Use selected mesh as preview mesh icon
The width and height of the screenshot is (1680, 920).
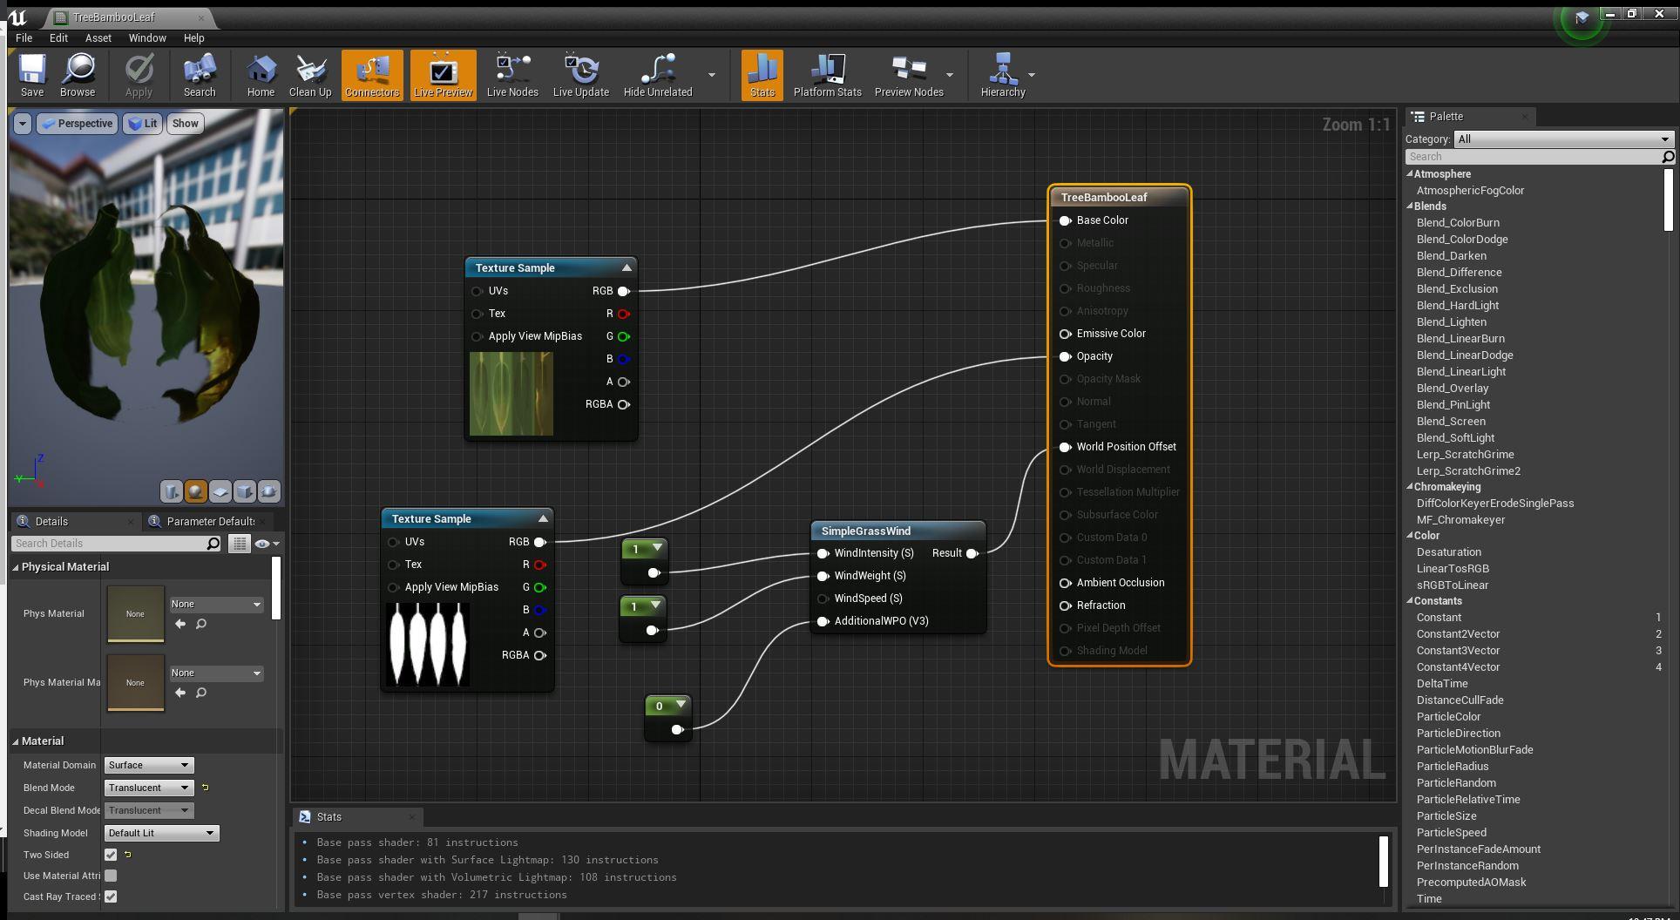269,491
